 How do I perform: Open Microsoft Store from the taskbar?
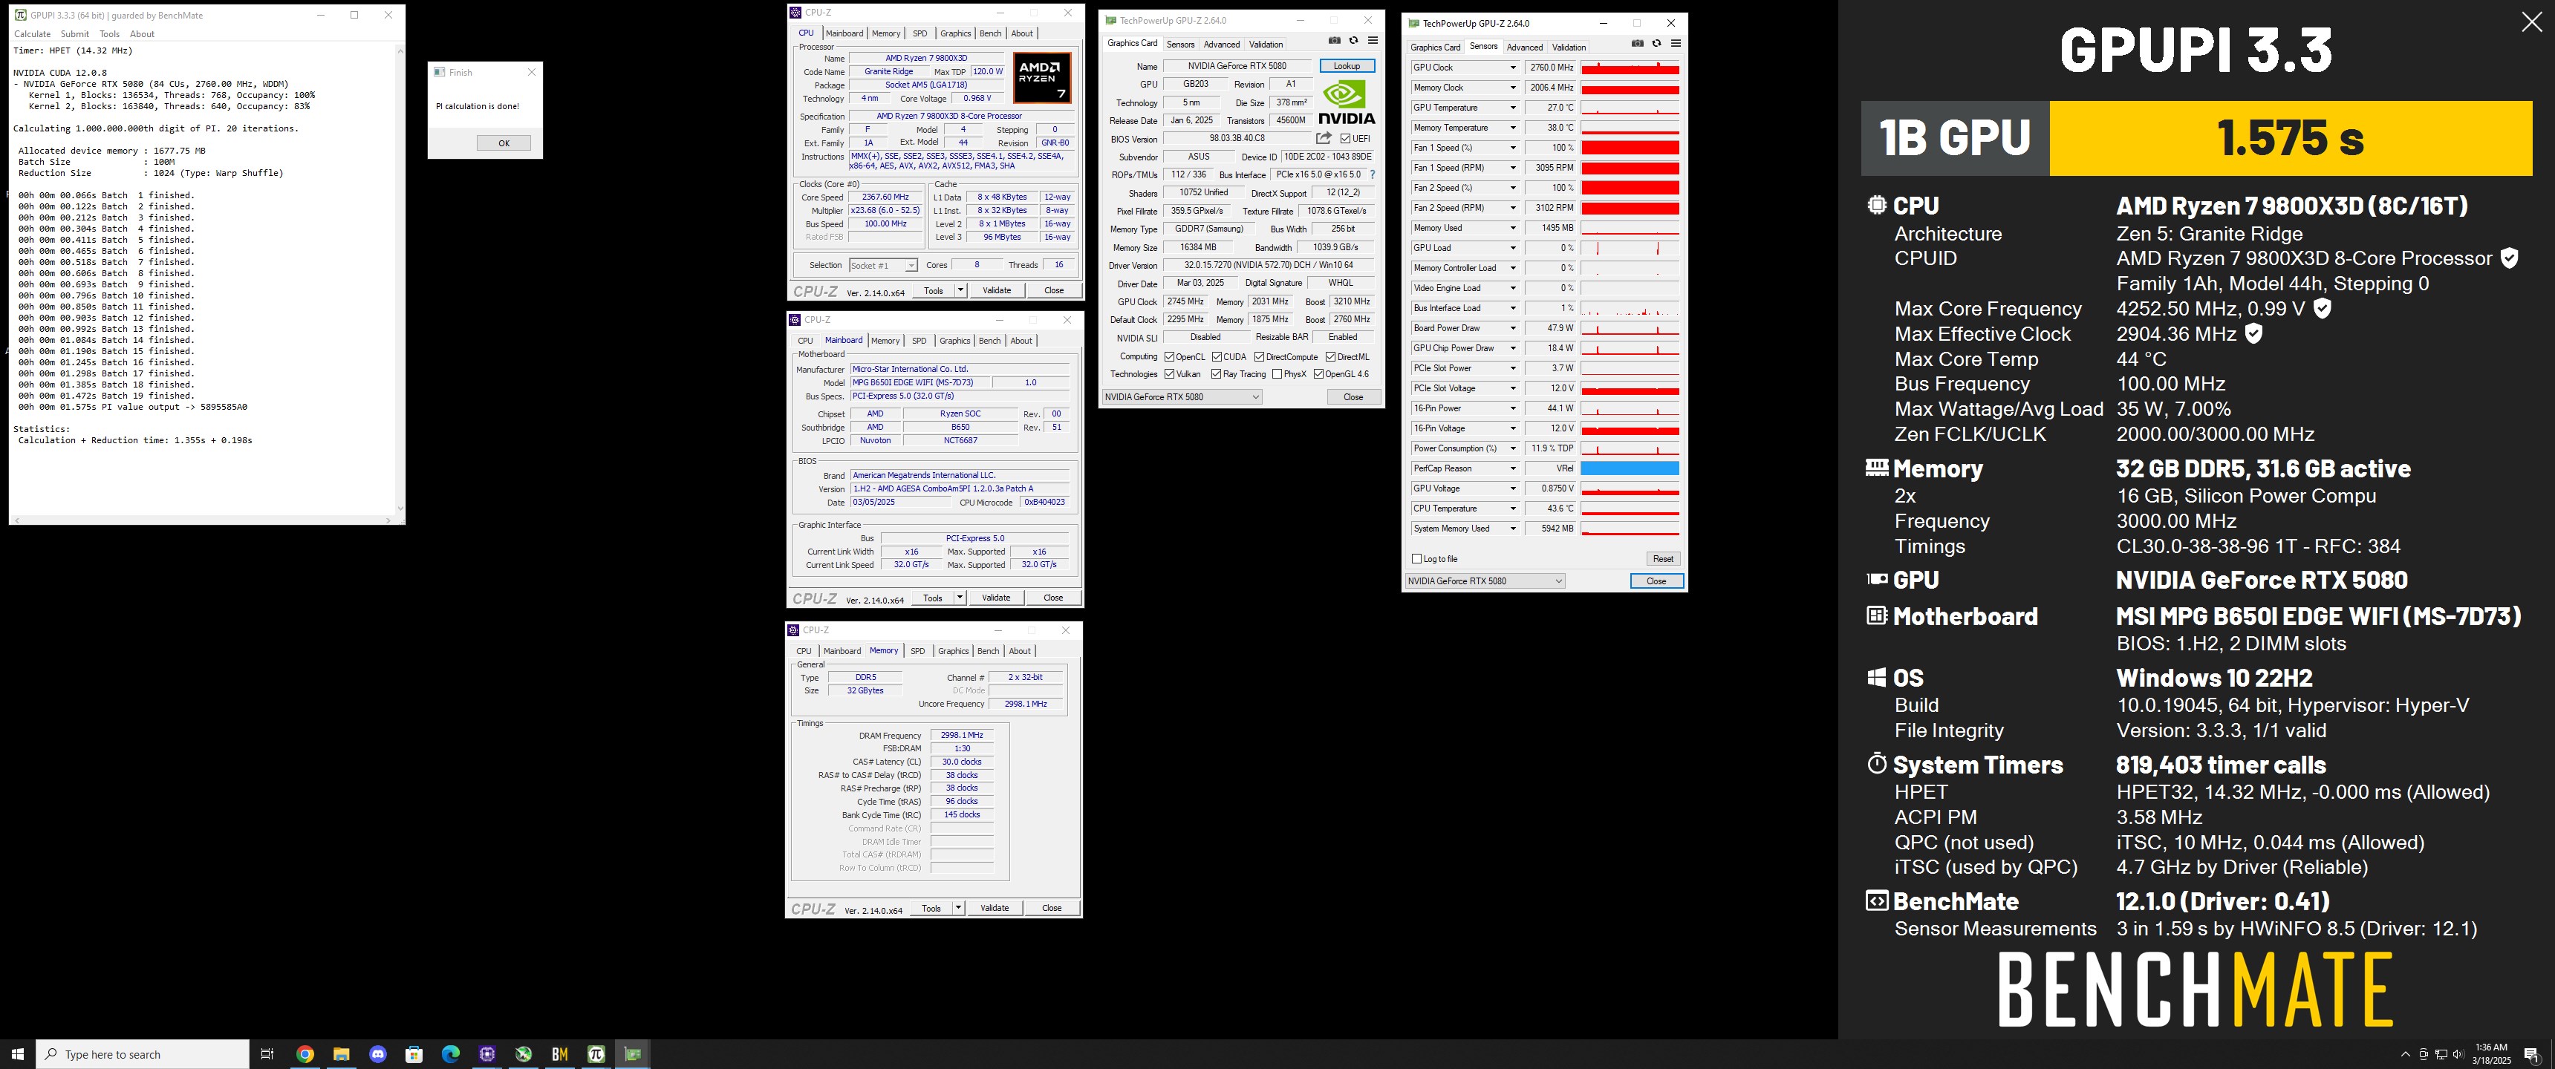[x=414, y=1054]
